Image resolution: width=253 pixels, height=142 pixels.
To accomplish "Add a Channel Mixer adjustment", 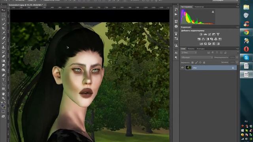I will tap(216, 39).
